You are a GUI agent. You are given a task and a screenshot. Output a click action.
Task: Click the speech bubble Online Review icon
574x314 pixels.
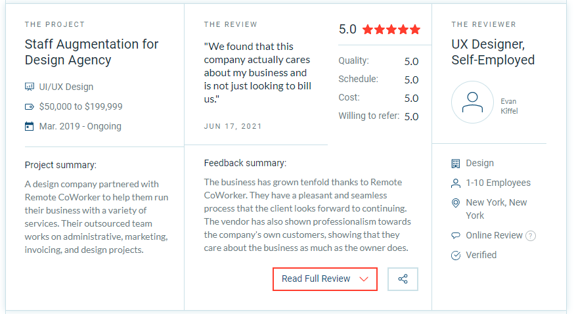pyautogui.click(x=456, y=235)
